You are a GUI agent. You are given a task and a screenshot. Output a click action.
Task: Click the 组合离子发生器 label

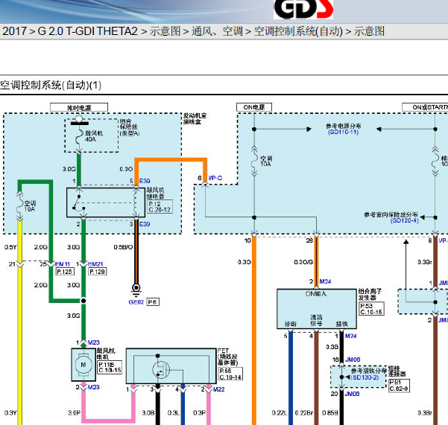click(370, 294)
